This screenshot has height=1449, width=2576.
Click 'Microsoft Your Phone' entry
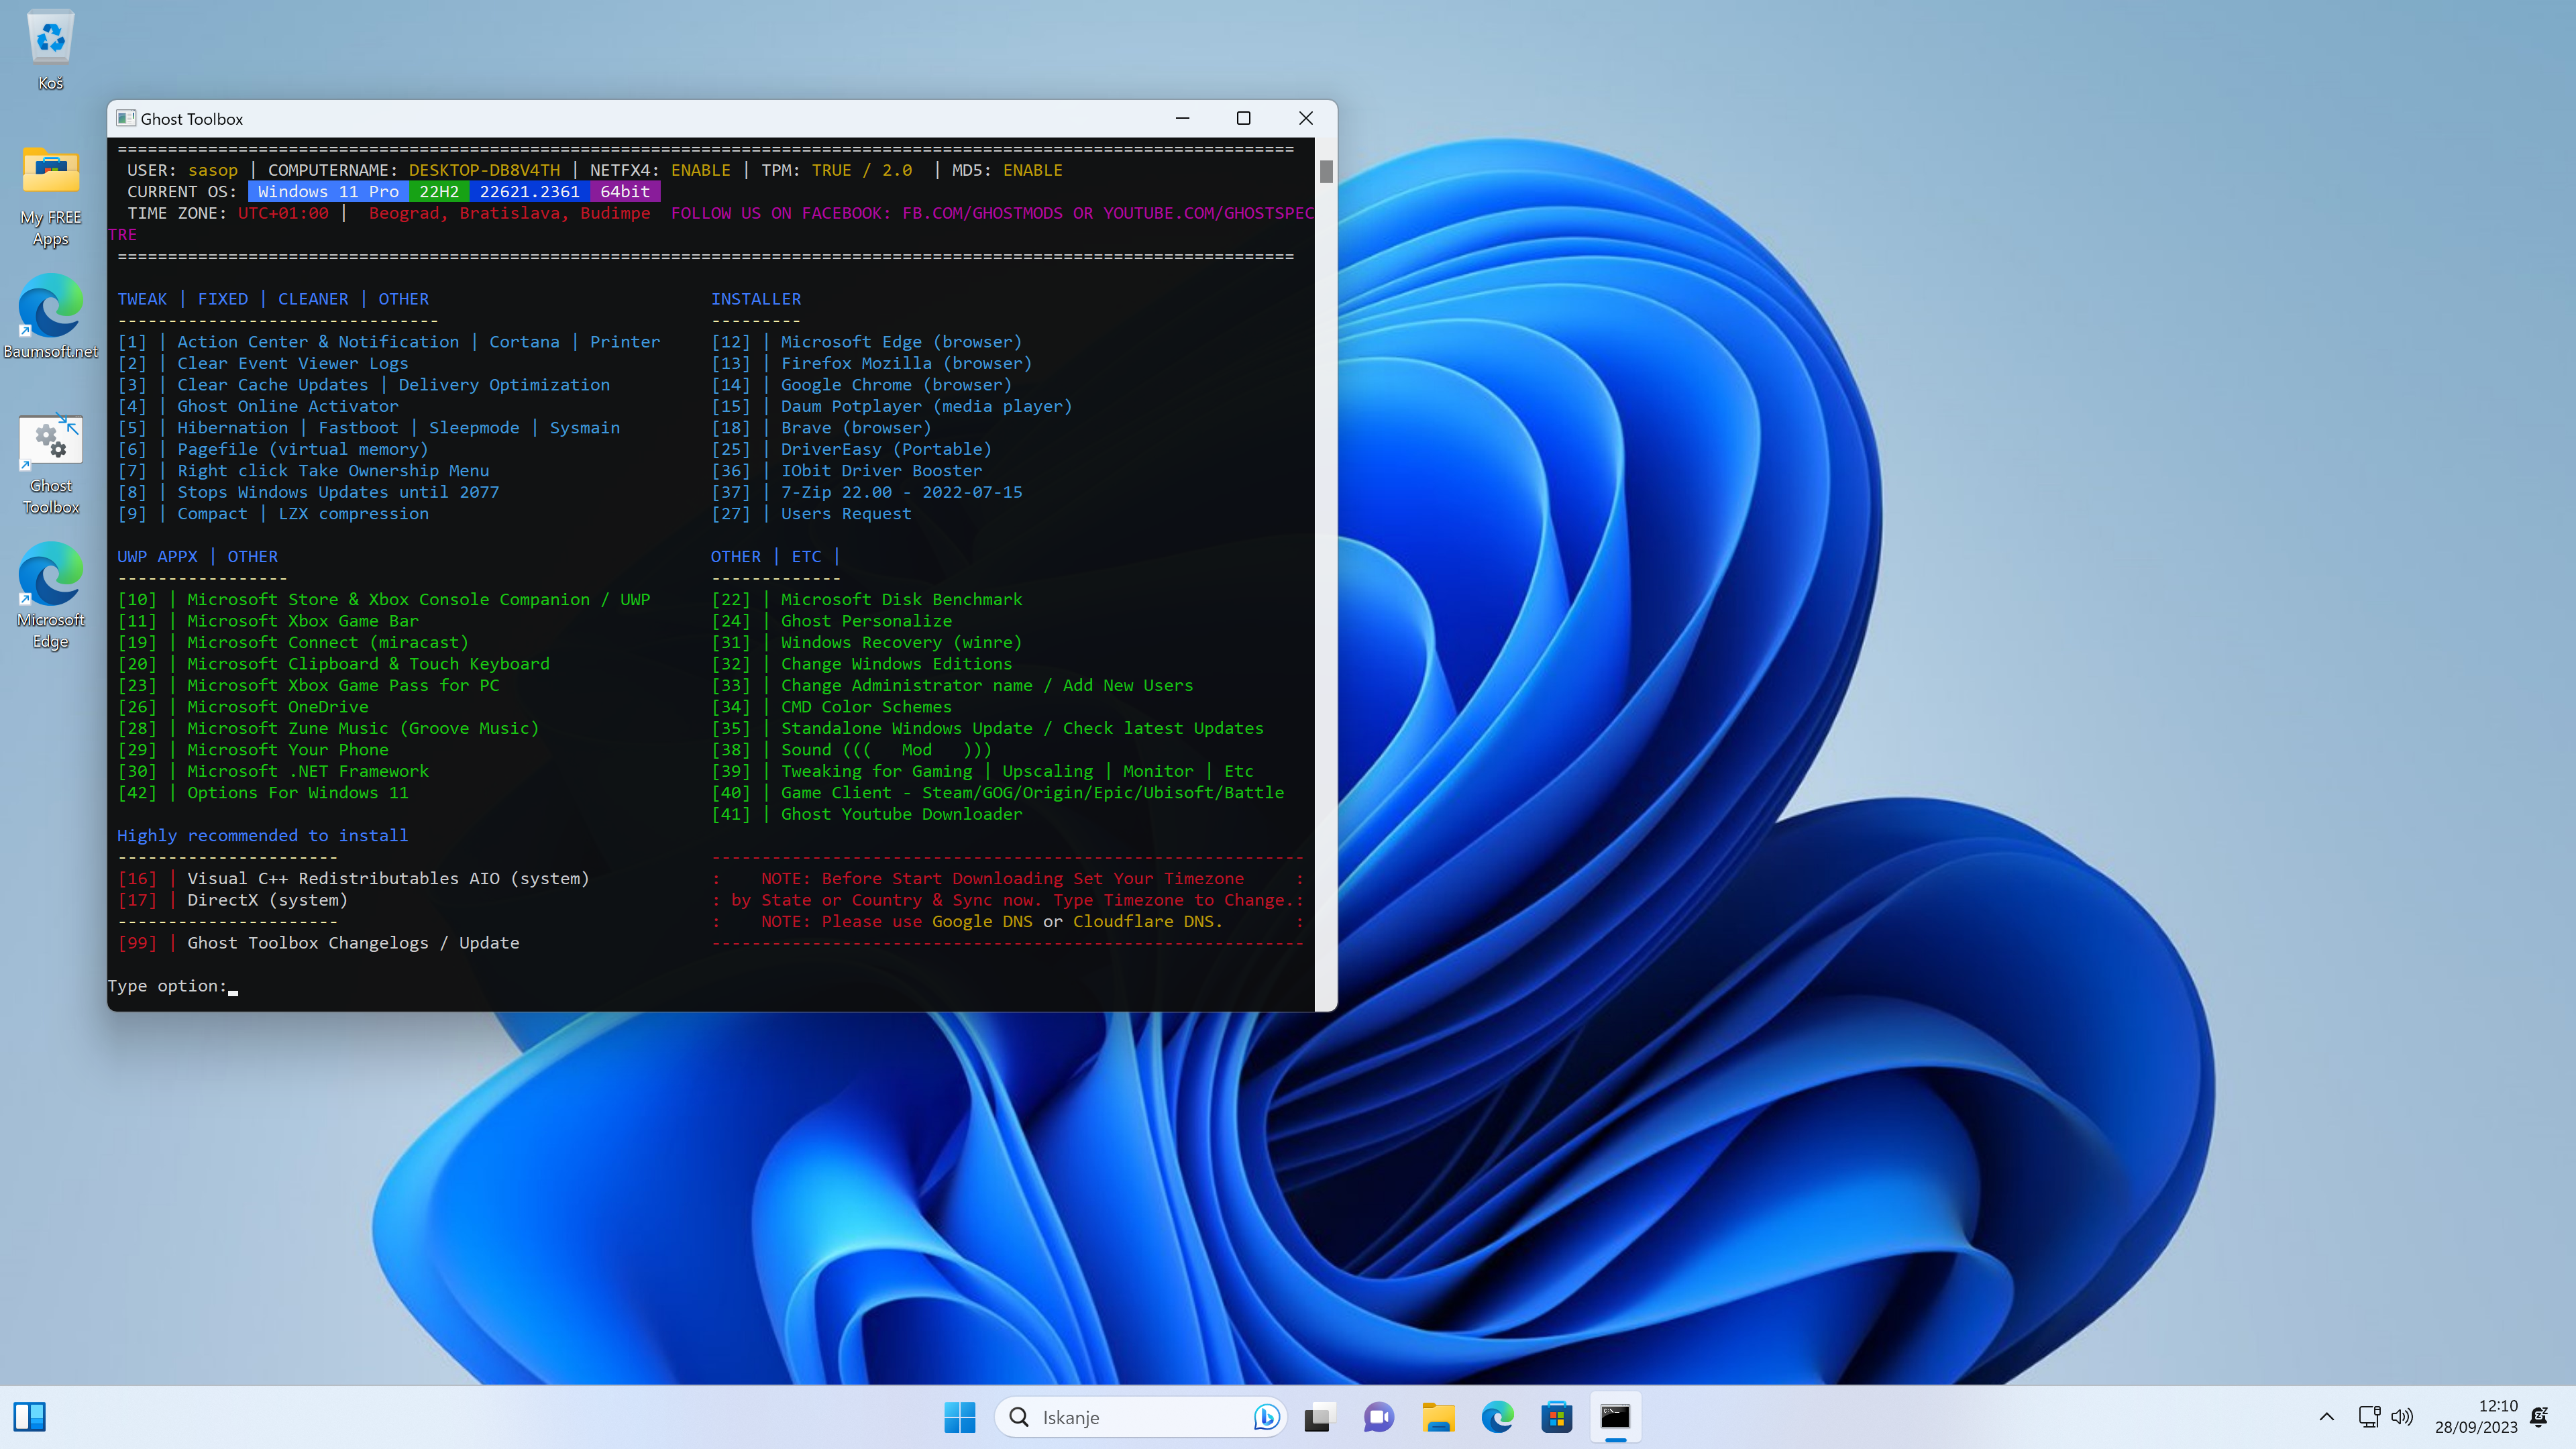288,750
